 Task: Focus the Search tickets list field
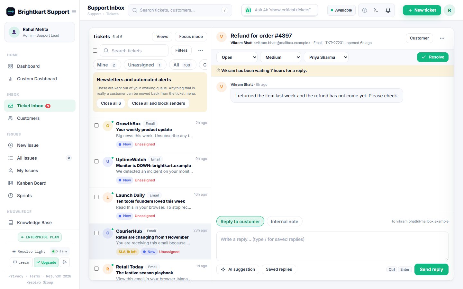tap(134, 51)
